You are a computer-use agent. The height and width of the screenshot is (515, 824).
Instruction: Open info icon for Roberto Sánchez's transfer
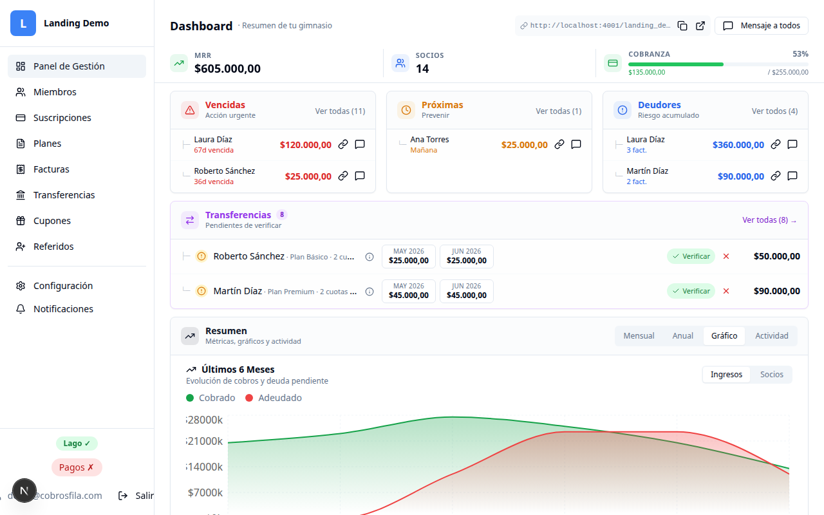370,257
